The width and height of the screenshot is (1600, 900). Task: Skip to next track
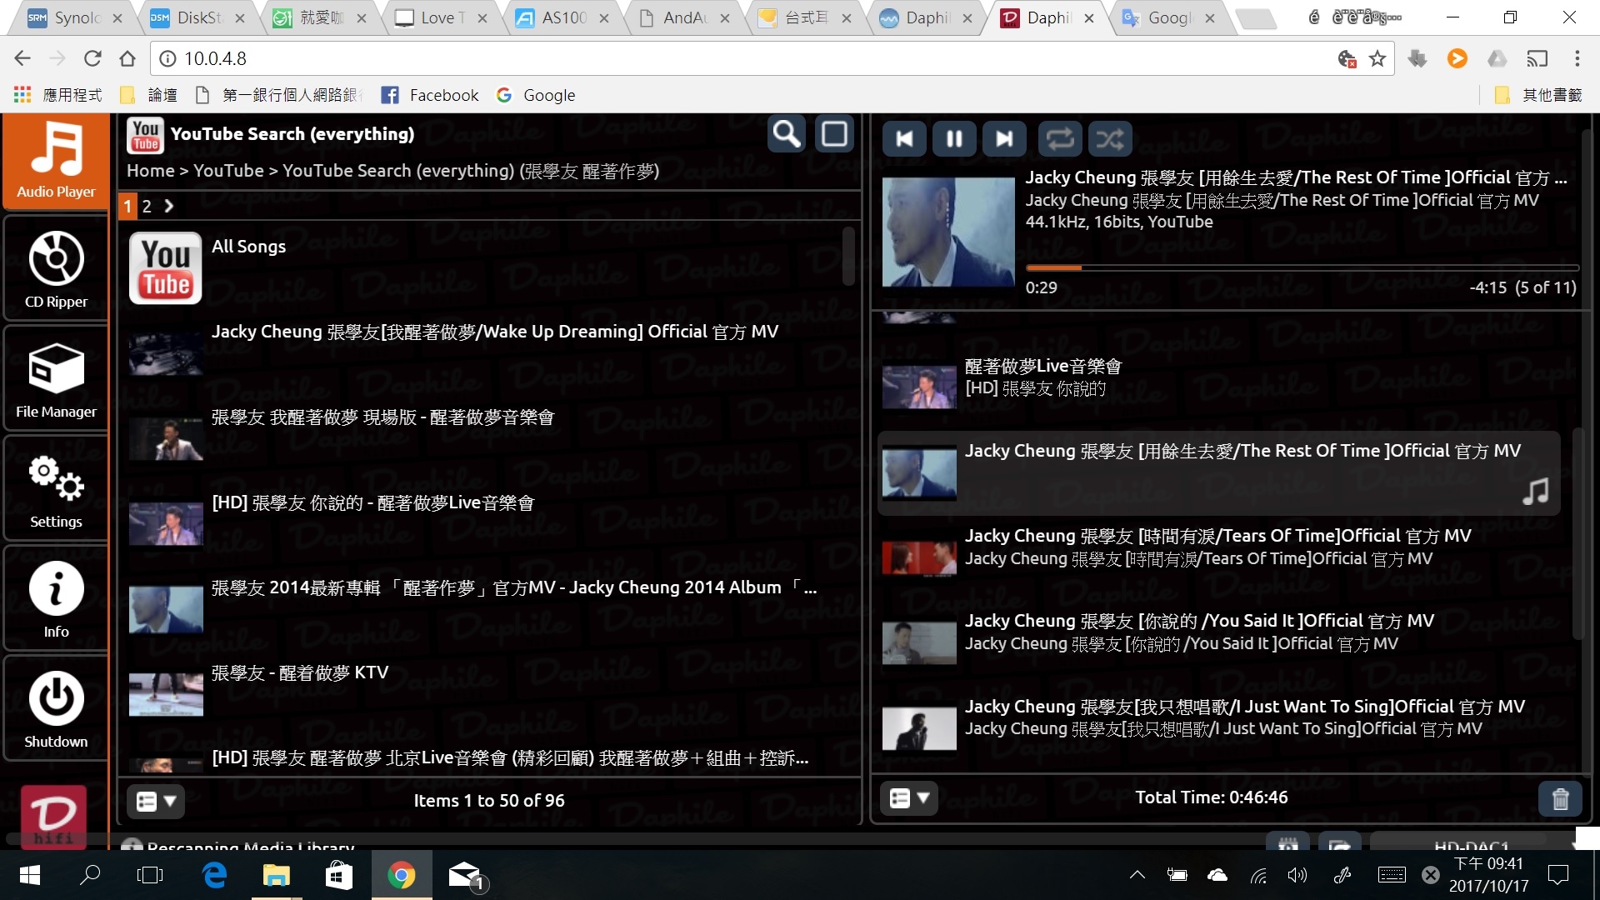[1004, 139]
